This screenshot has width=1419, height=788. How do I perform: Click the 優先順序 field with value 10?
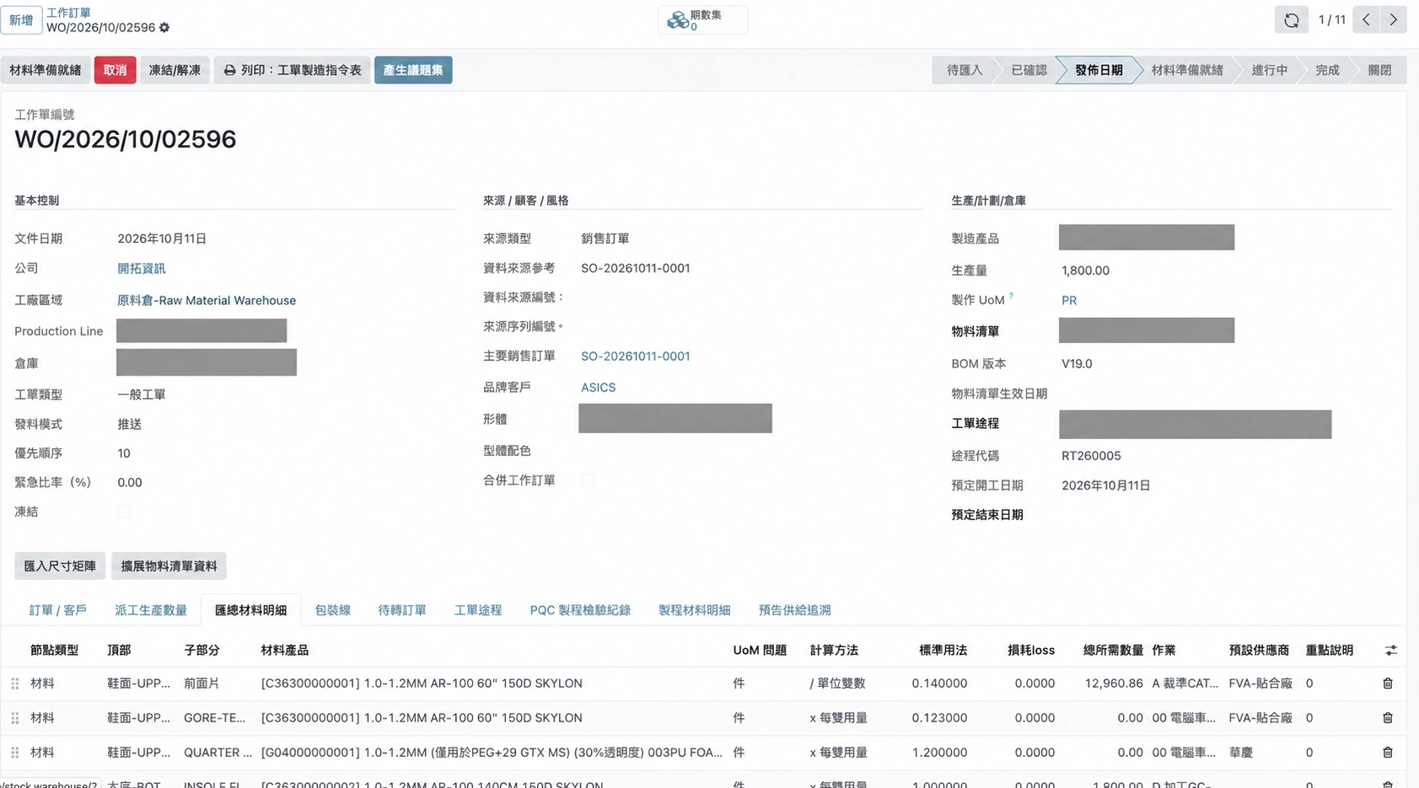124,453
